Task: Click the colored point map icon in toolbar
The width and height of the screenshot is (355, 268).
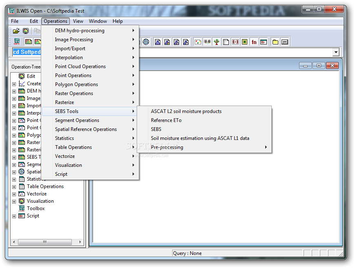Action: point(197,42)
